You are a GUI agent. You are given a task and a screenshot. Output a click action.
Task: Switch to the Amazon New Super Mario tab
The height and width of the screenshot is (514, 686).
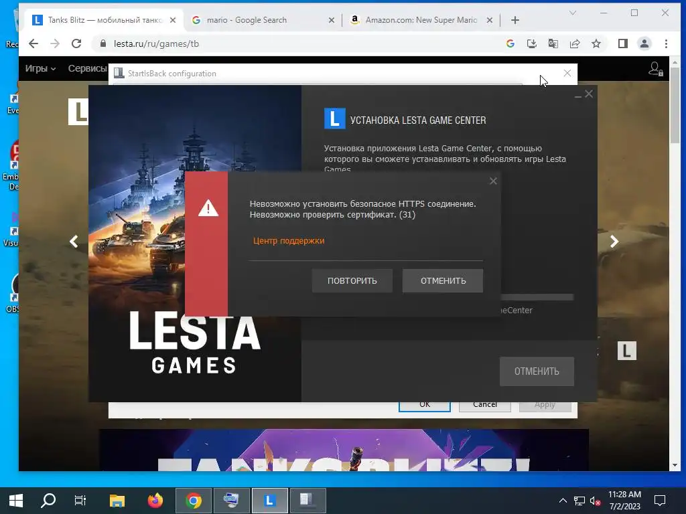click(421, 20)
